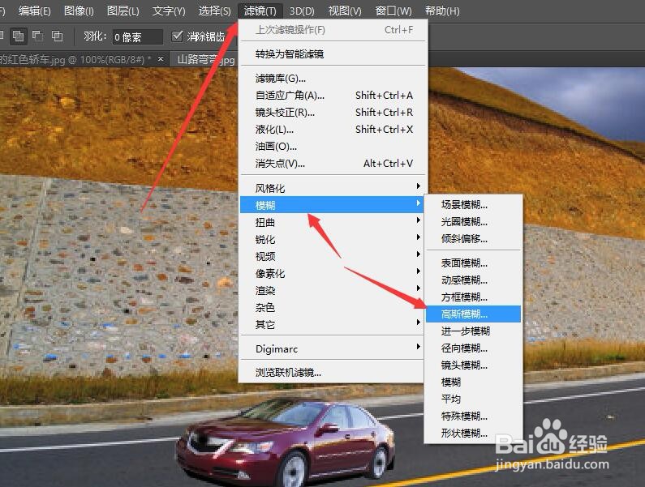Select 高斯模糊... Gaussian blur
This screenshot has width=645, height=487.
(474, 314)
